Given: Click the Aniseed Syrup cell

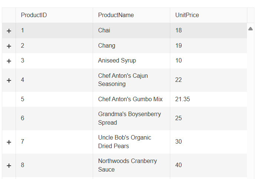Looking at the screenshot, I should (117, 61).
